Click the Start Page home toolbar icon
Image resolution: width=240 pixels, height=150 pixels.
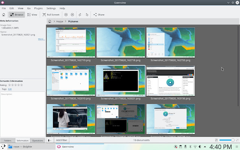(3, 15)
